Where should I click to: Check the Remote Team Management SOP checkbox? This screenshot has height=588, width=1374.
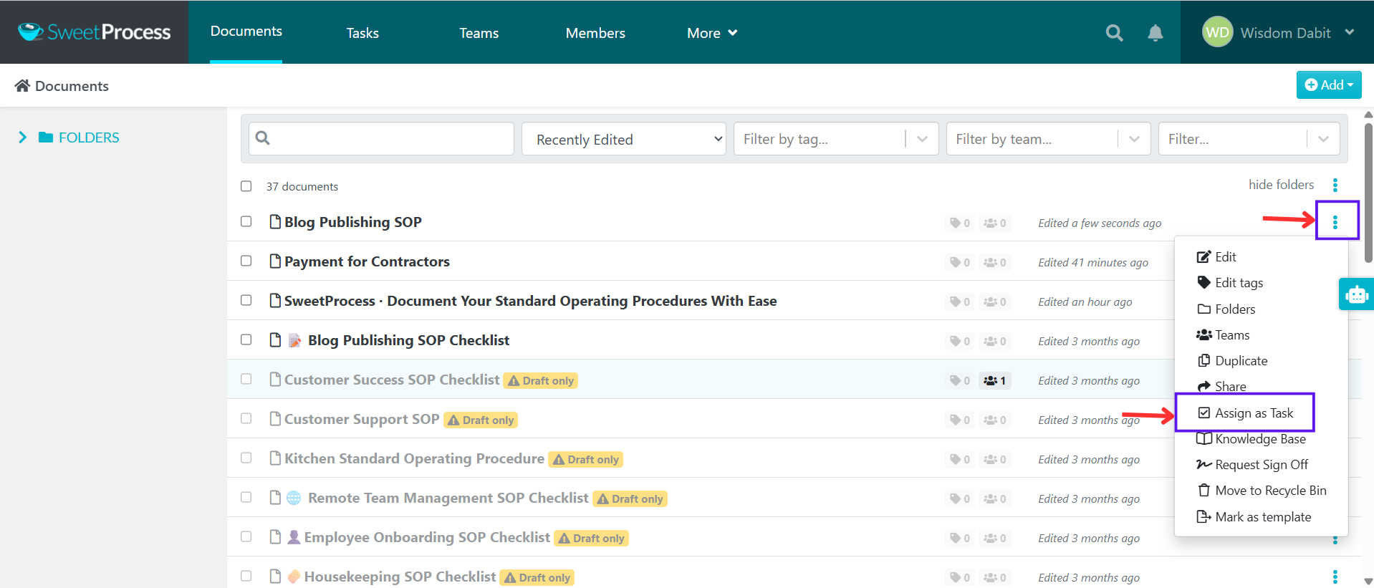pyautogui.click(x=246, y=497)
